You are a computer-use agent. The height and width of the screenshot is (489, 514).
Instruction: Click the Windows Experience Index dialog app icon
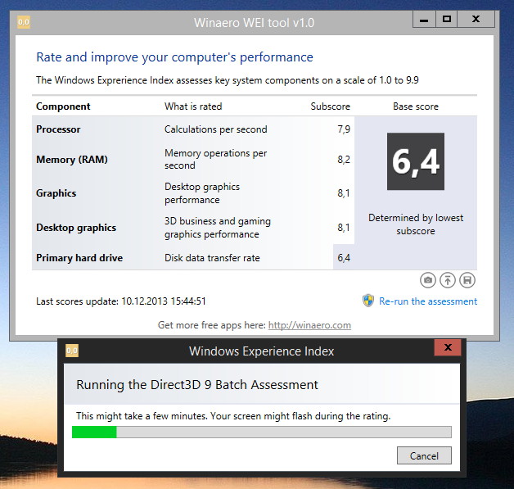tap(72, 351)
